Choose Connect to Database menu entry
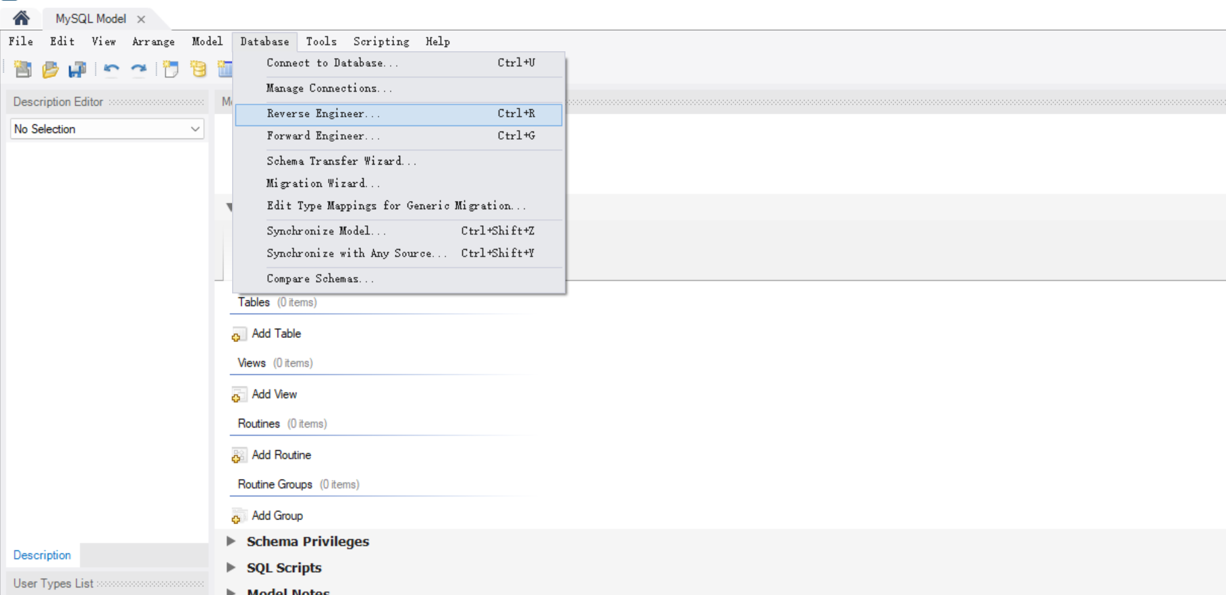Image resolution: width=1226 pixels, height=595 pixels. (x=399, y=63)
